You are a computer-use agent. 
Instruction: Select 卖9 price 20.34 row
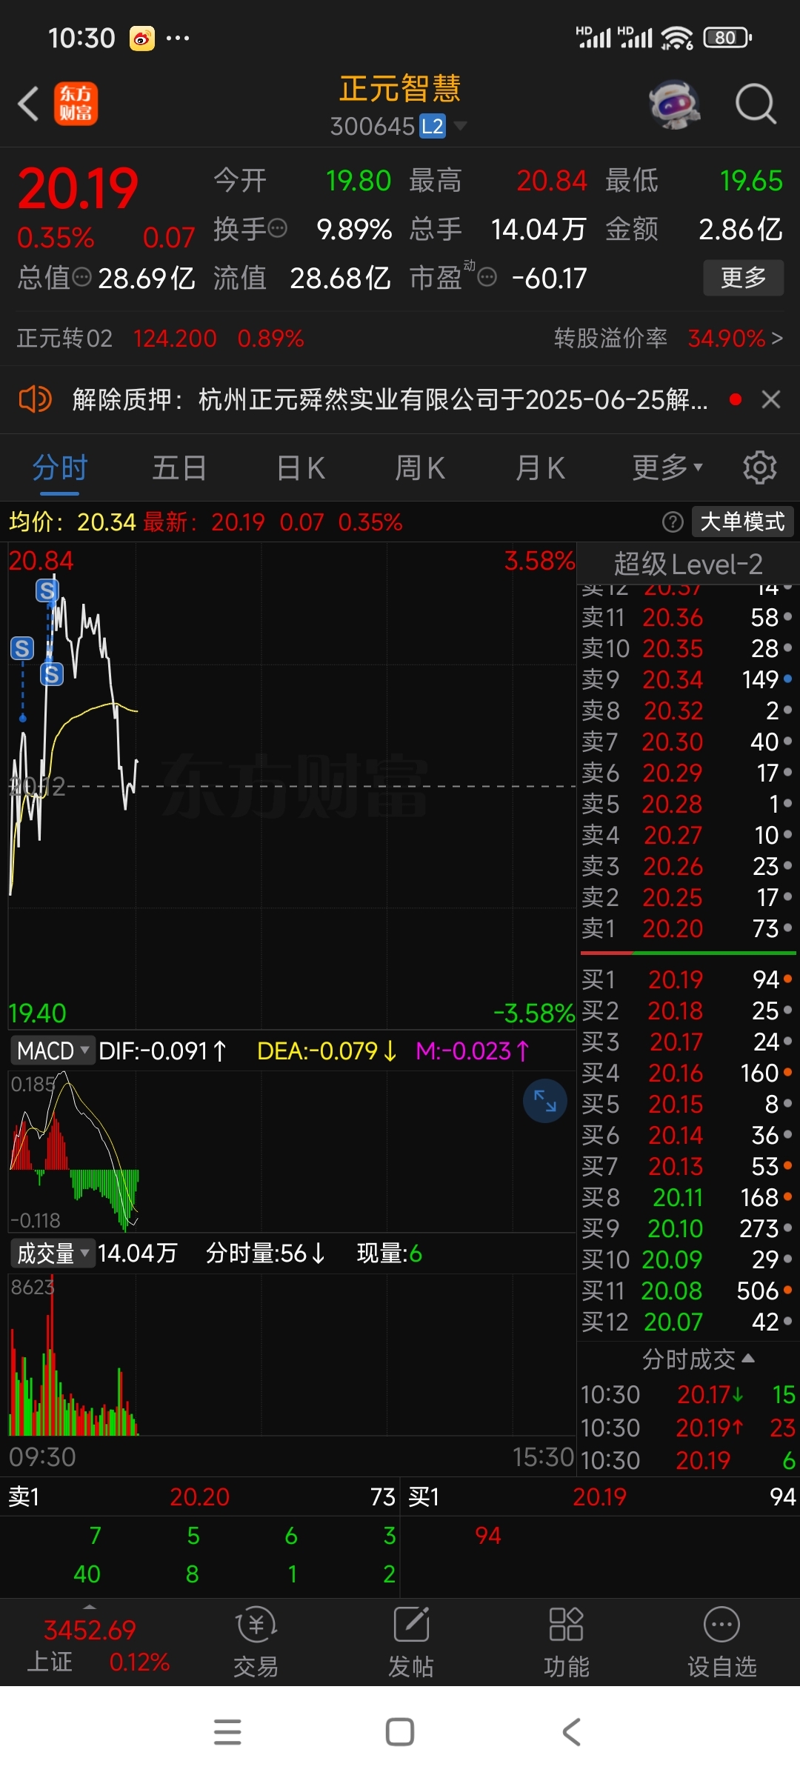[687, 679]
